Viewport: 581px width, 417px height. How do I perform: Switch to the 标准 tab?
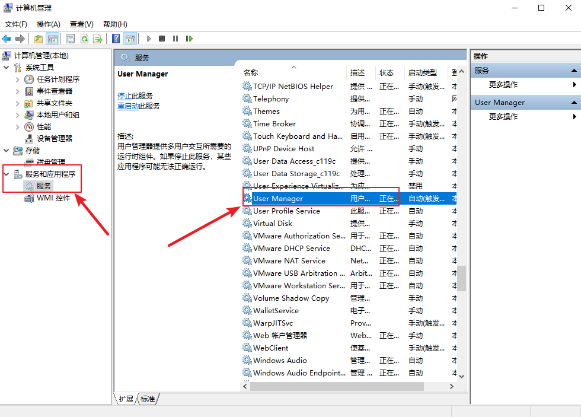[x=148, y=399]
